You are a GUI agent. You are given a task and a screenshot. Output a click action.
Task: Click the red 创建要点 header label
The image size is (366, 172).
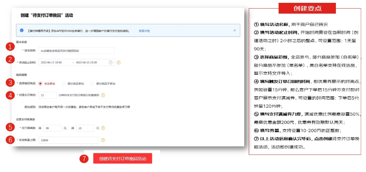click(x=307, y=8)
